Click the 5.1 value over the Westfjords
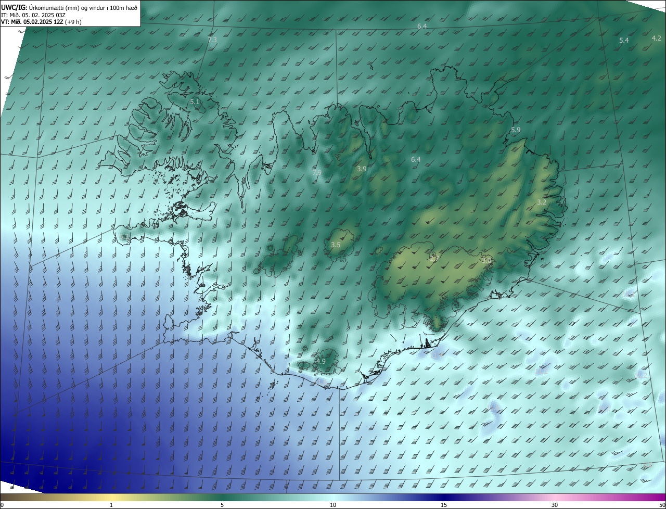This screenshot has width=666, height=509. tap(195, 102)
